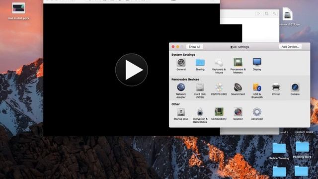This screenshot has width=318, height=179.
Task: Open Isolation settings
Action: [x=238, y=114]
